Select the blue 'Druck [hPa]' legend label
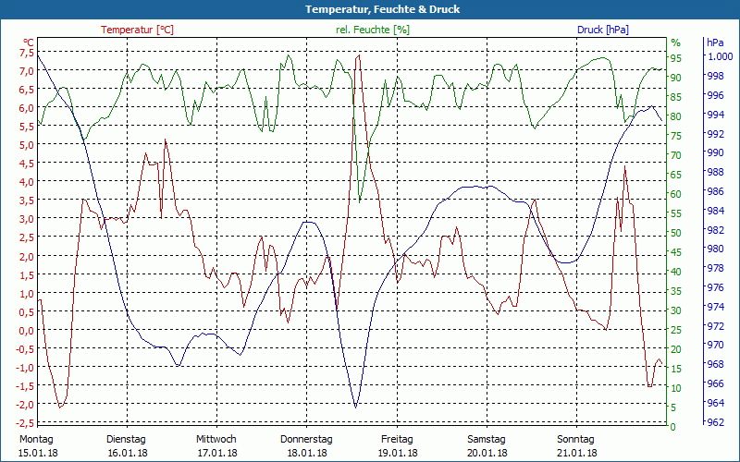740x462 pixels. (603, 30)
